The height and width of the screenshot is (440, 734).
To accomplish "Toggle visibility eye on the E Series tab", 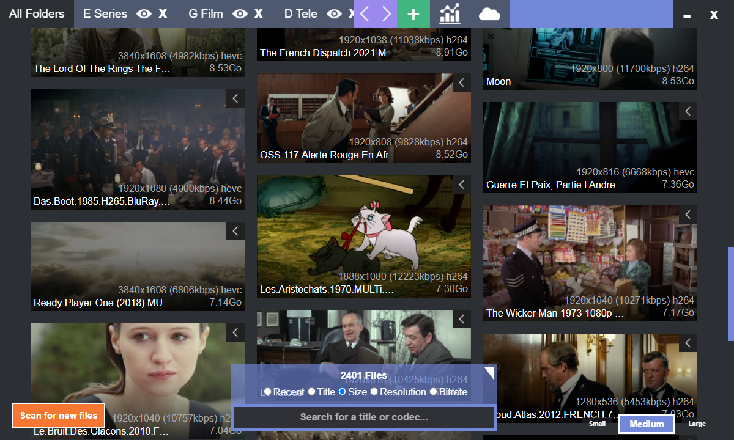I will (143, 13).
